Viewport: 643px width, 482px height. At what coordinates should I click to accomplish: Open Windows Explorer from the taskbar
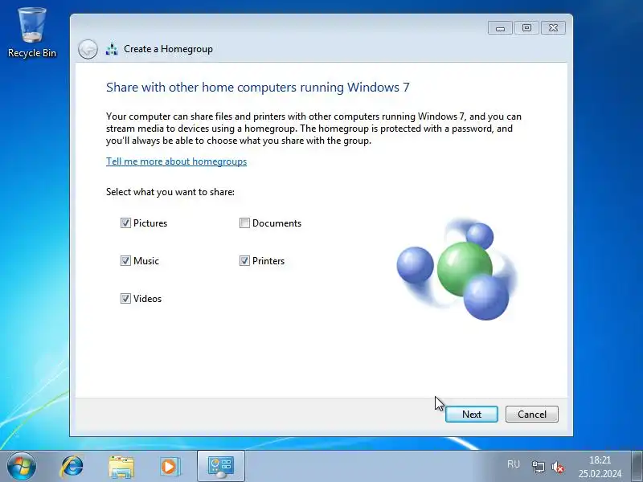[x=121, y=467]
